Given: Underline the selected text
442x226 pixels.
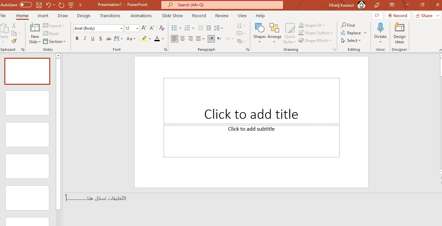Looking at the screenshot, I should click(x=93, y=39).
